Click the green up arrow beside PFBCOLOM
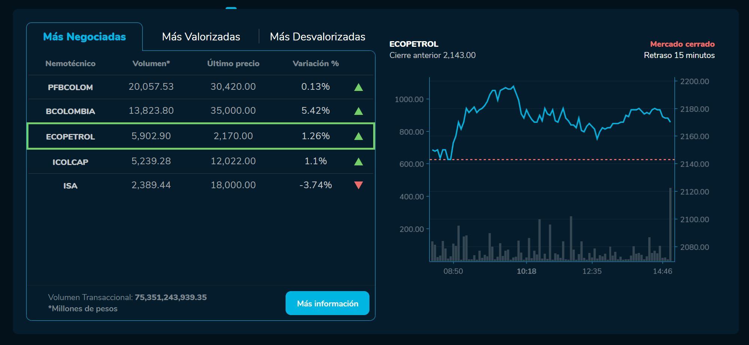Image resolution: width=749 pixels, height=345 pixels. [359, 87]
